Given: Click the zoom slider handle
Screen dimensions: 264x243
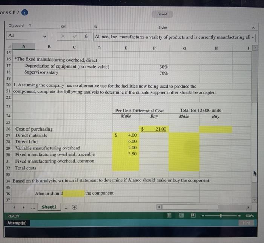Looking at the screenshot, I should pyautogui.click(x=221, y=216).
